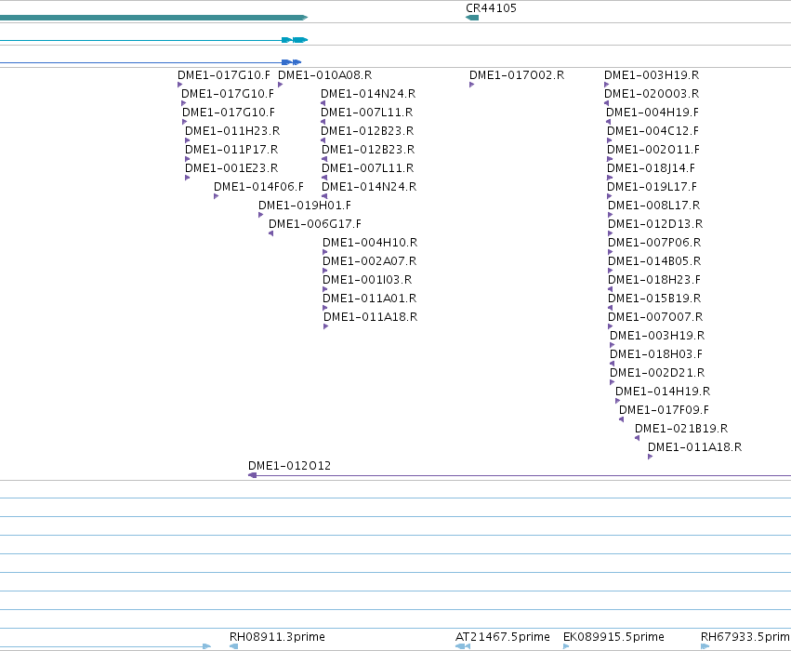
Task: Click the DME1-011A01.R label
Action: pyautogui.click(x=369, y=299)
